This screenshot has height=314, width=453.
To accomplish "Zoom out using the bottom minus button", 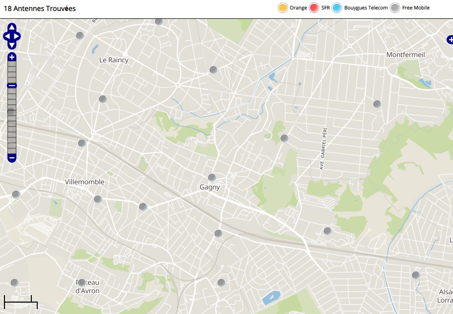I will pyautogui.click(x=12, y=158).
